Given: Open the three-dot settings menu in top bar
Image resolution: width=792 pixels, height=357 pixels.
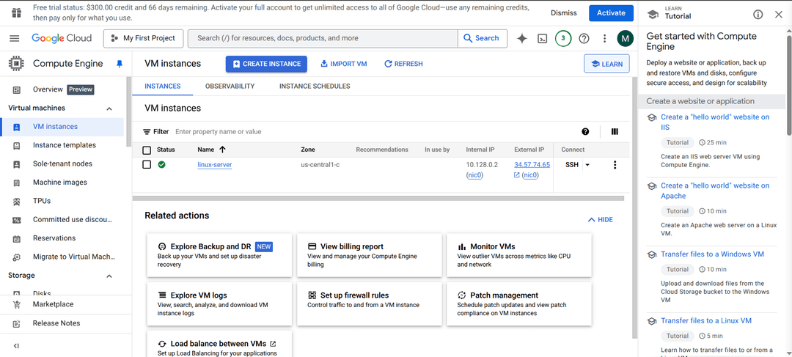Looking at the screenshot, I should [604, 38].
